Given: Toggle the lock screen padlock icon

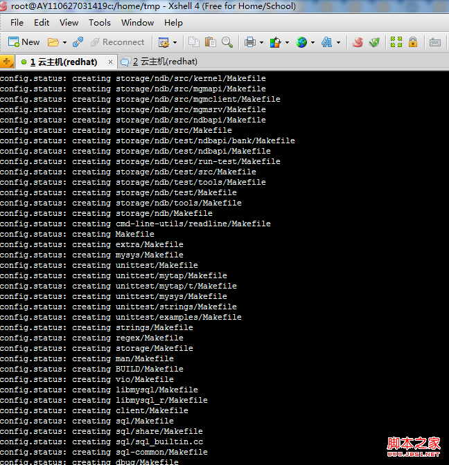Looking at the screenshot, I should coord(413,42).
